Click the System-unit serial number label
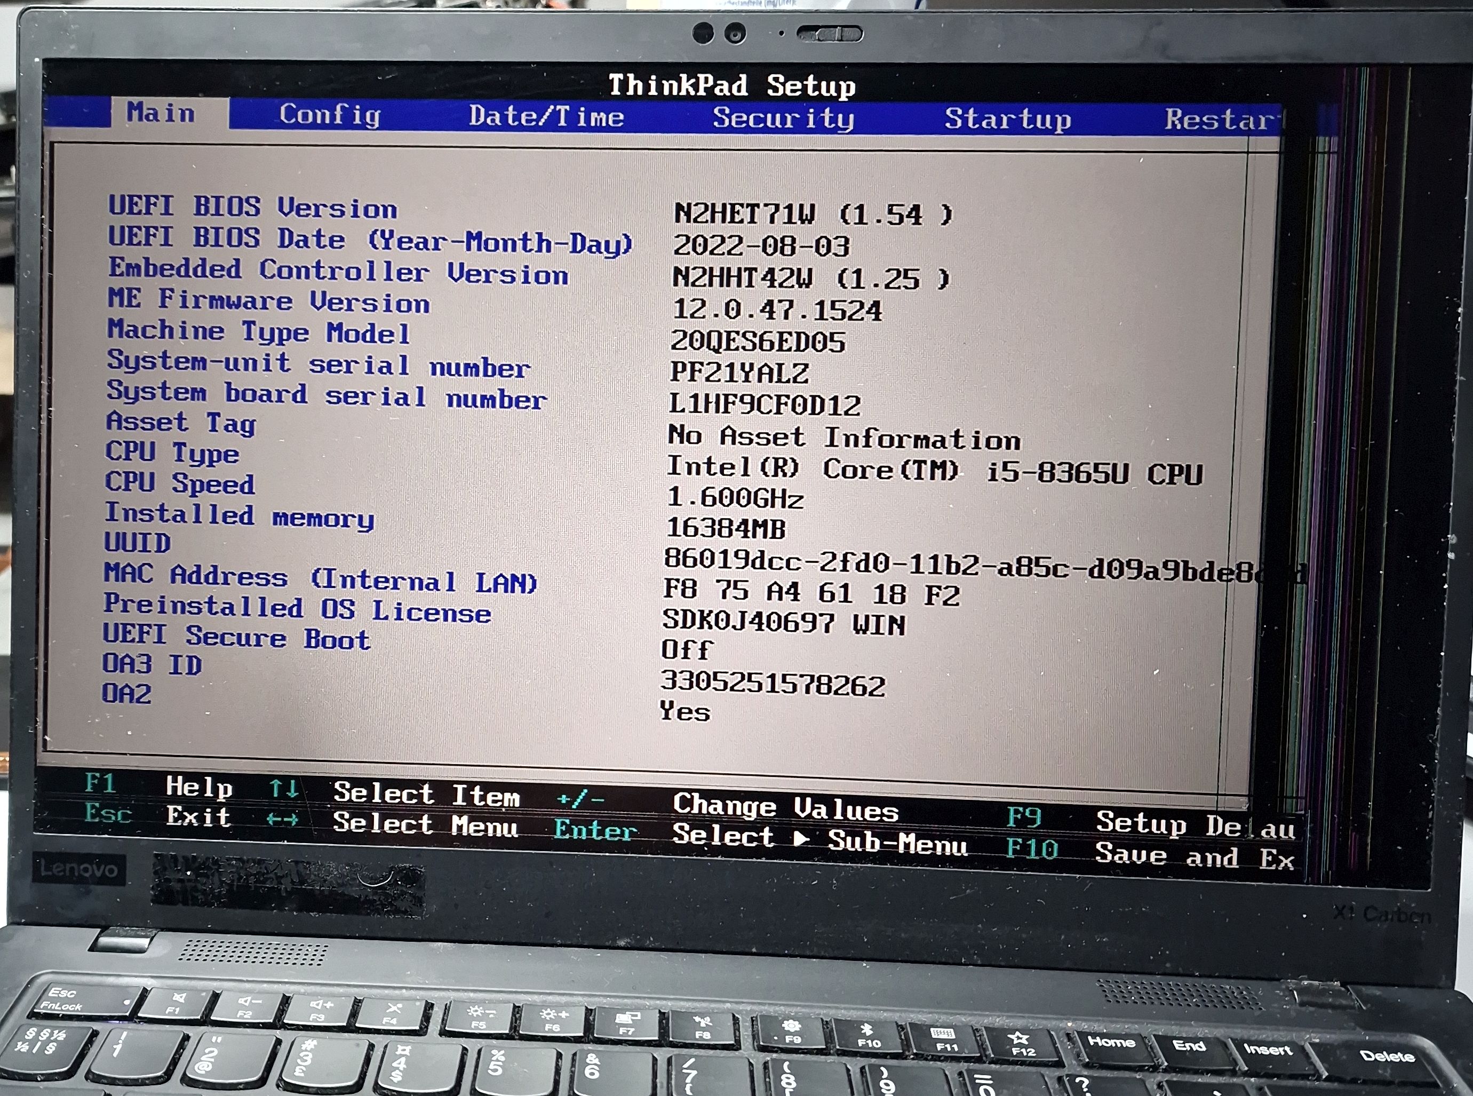1473x1096 pixels. [x=319, y=364]
